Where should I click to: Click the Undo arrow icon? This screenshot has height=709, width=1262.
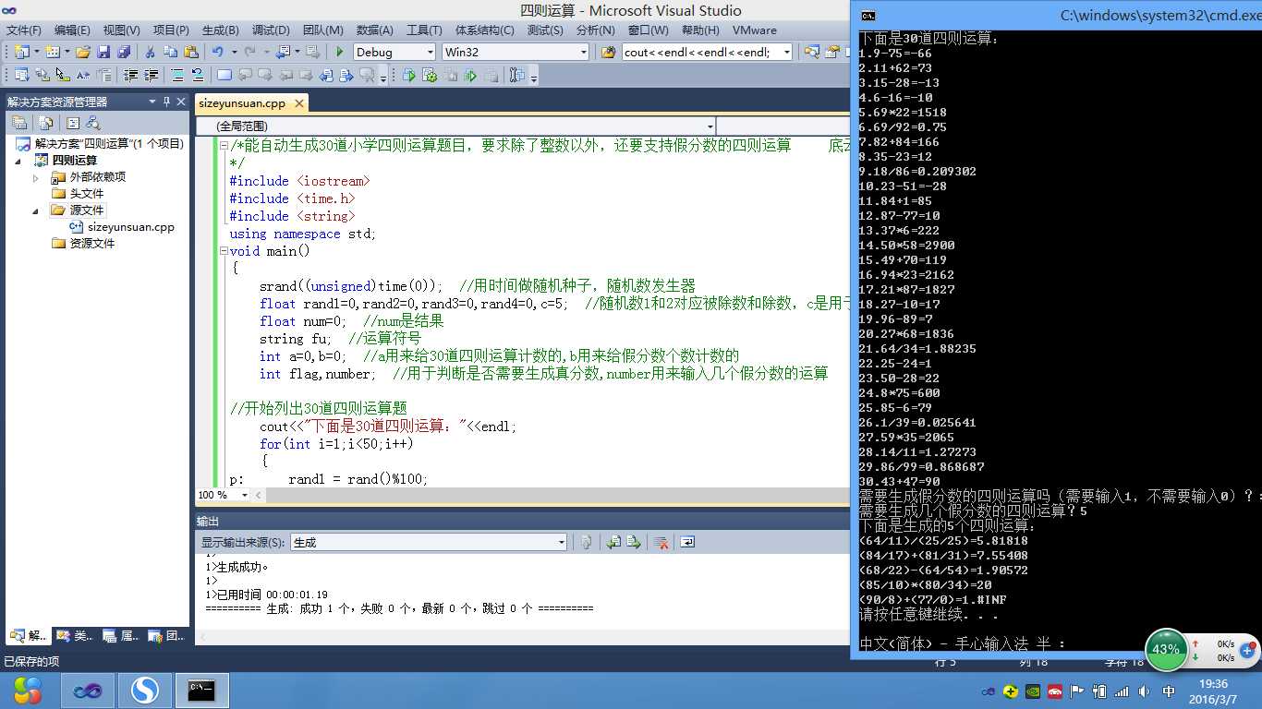click(x=217, y=52)
